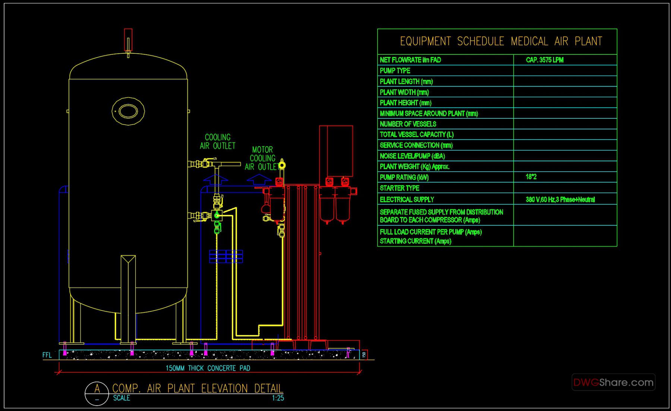
Task: Click the motor cooling air outlet arrow
Action: 259,180
